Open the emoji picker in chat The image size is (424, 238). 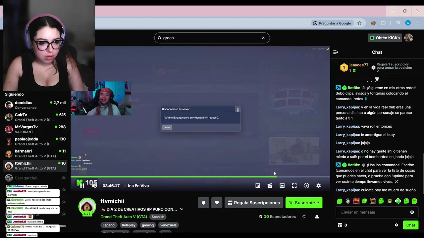412,212
